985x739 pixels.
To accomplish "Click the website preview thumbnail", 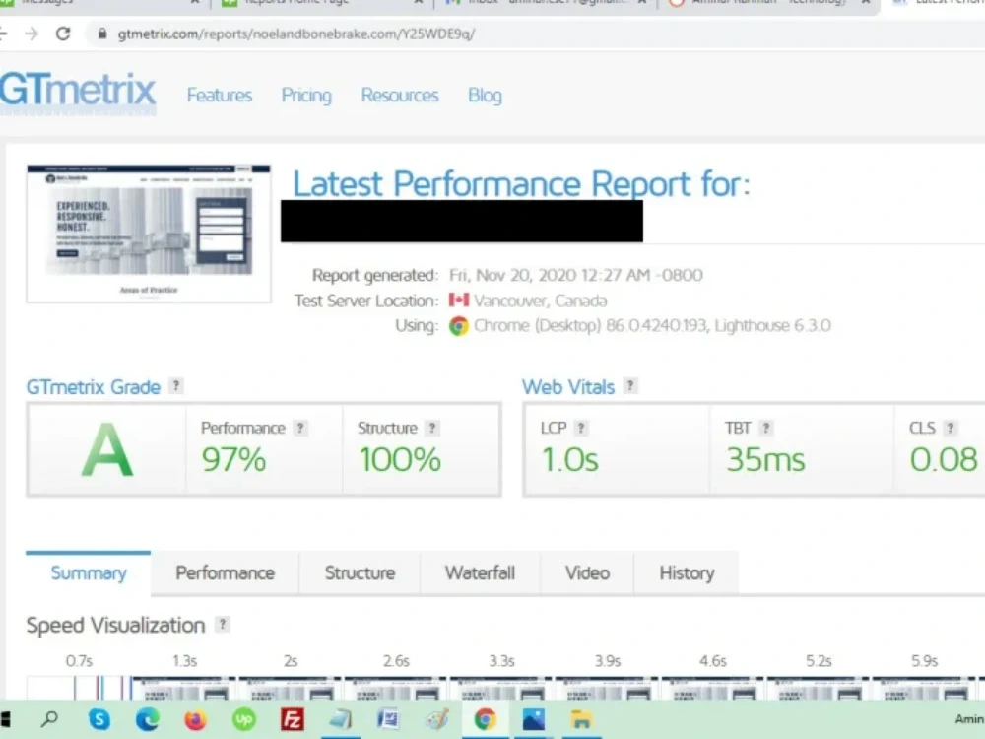I will pos(148,234).
